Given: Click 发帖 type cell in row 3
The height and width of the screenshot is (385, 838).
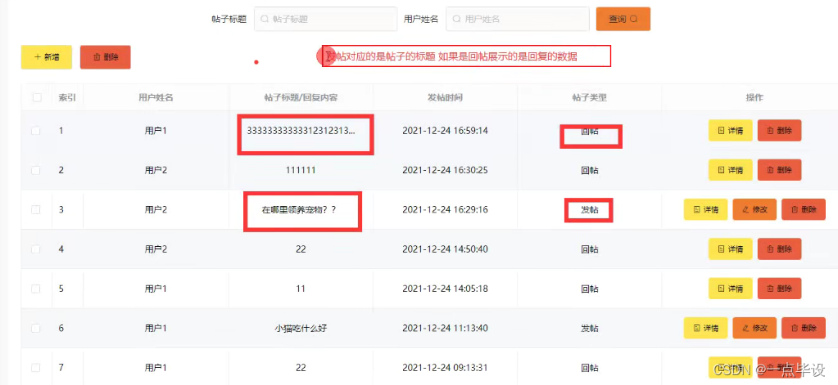Looking at the screenshot, I should tap(590, 210).
